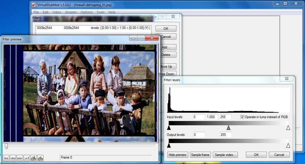Toggle Operate in luma instead of RGB
This screenshot has height=164, width=305.
click(x=242, y=117)
